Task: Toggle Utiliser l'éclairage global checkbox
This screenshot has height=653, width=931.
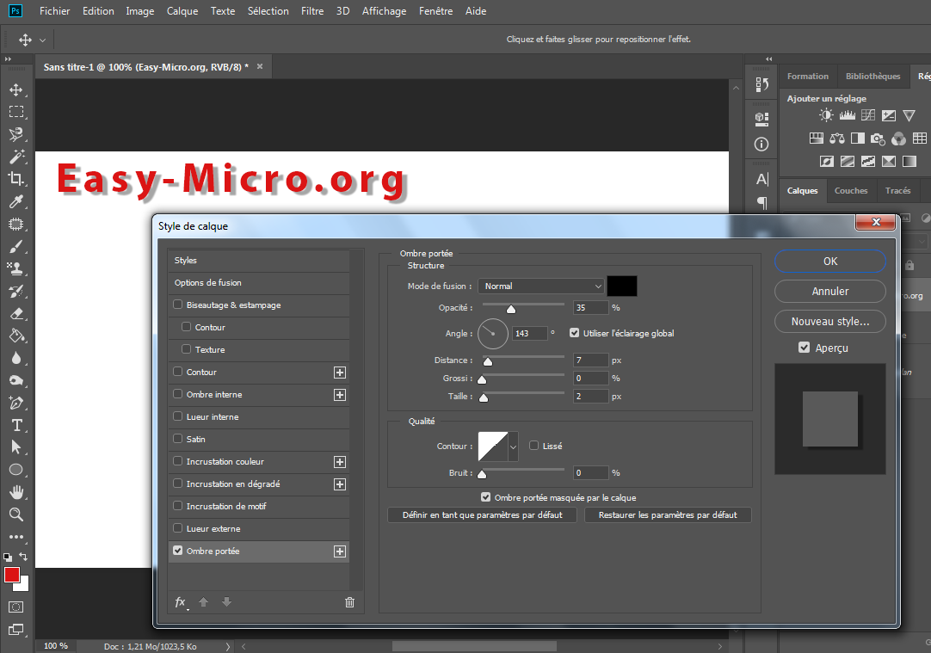Action: (574, 333)
